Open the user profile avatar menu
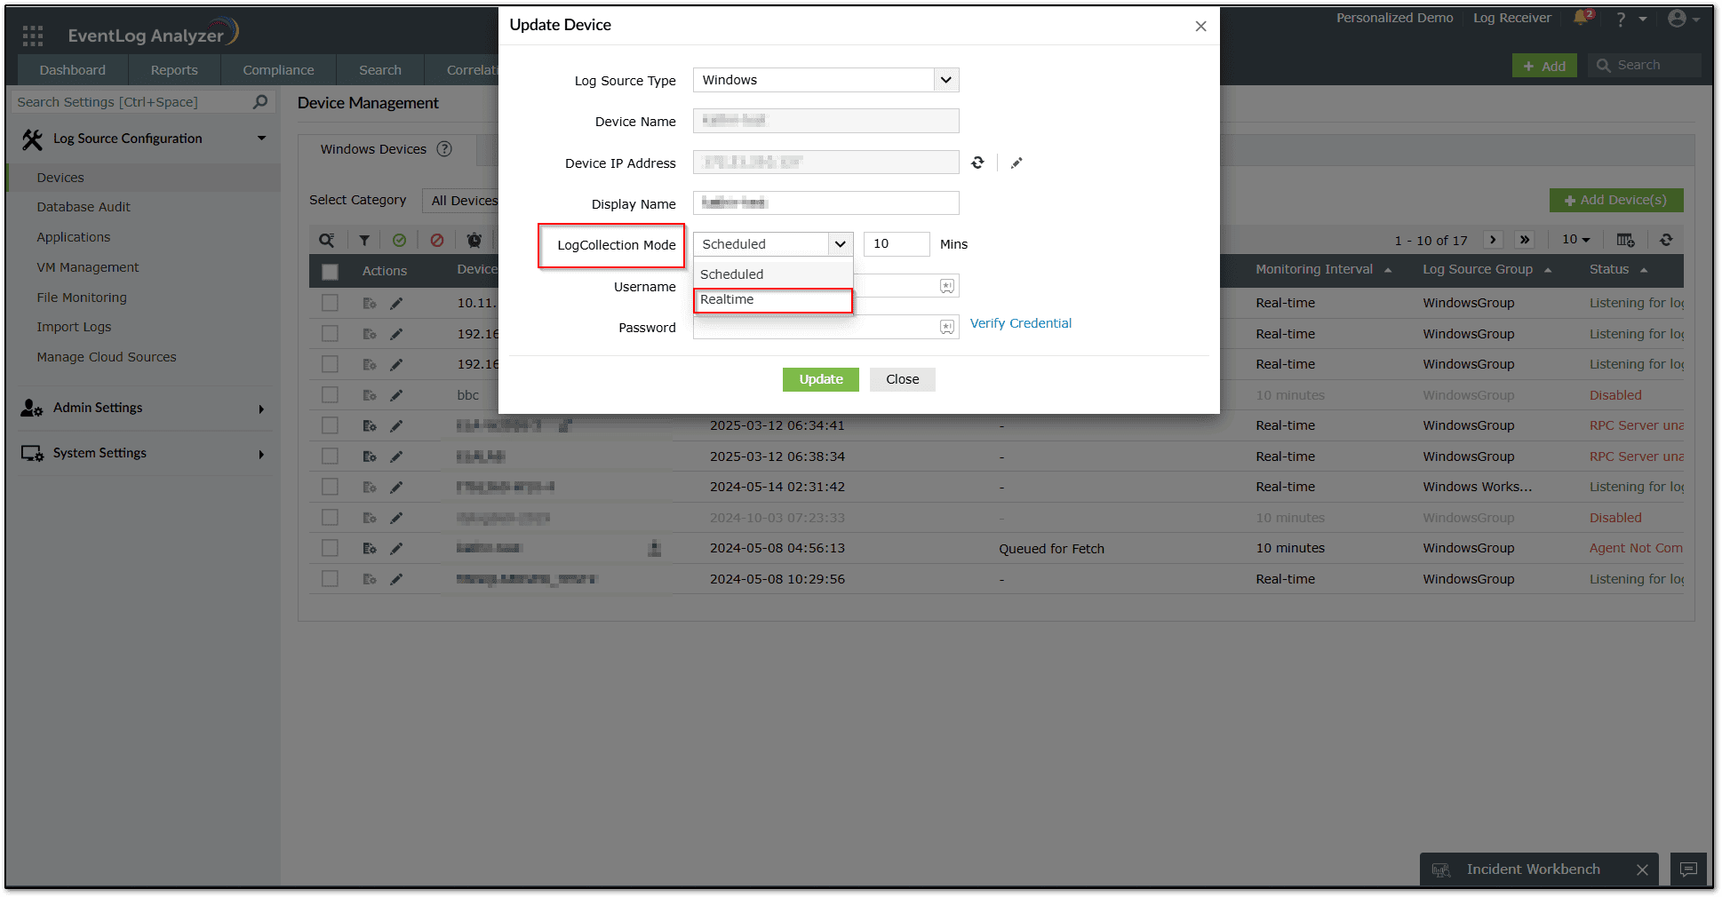Viewport: 1722px width, 897px height. [x=1677, y=19]
